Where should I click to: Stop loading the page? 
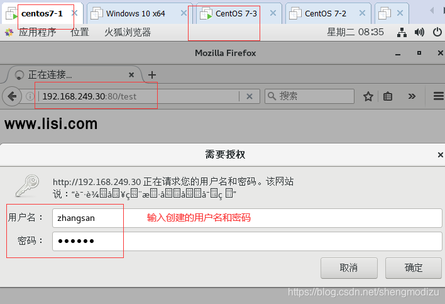[250, 96]
